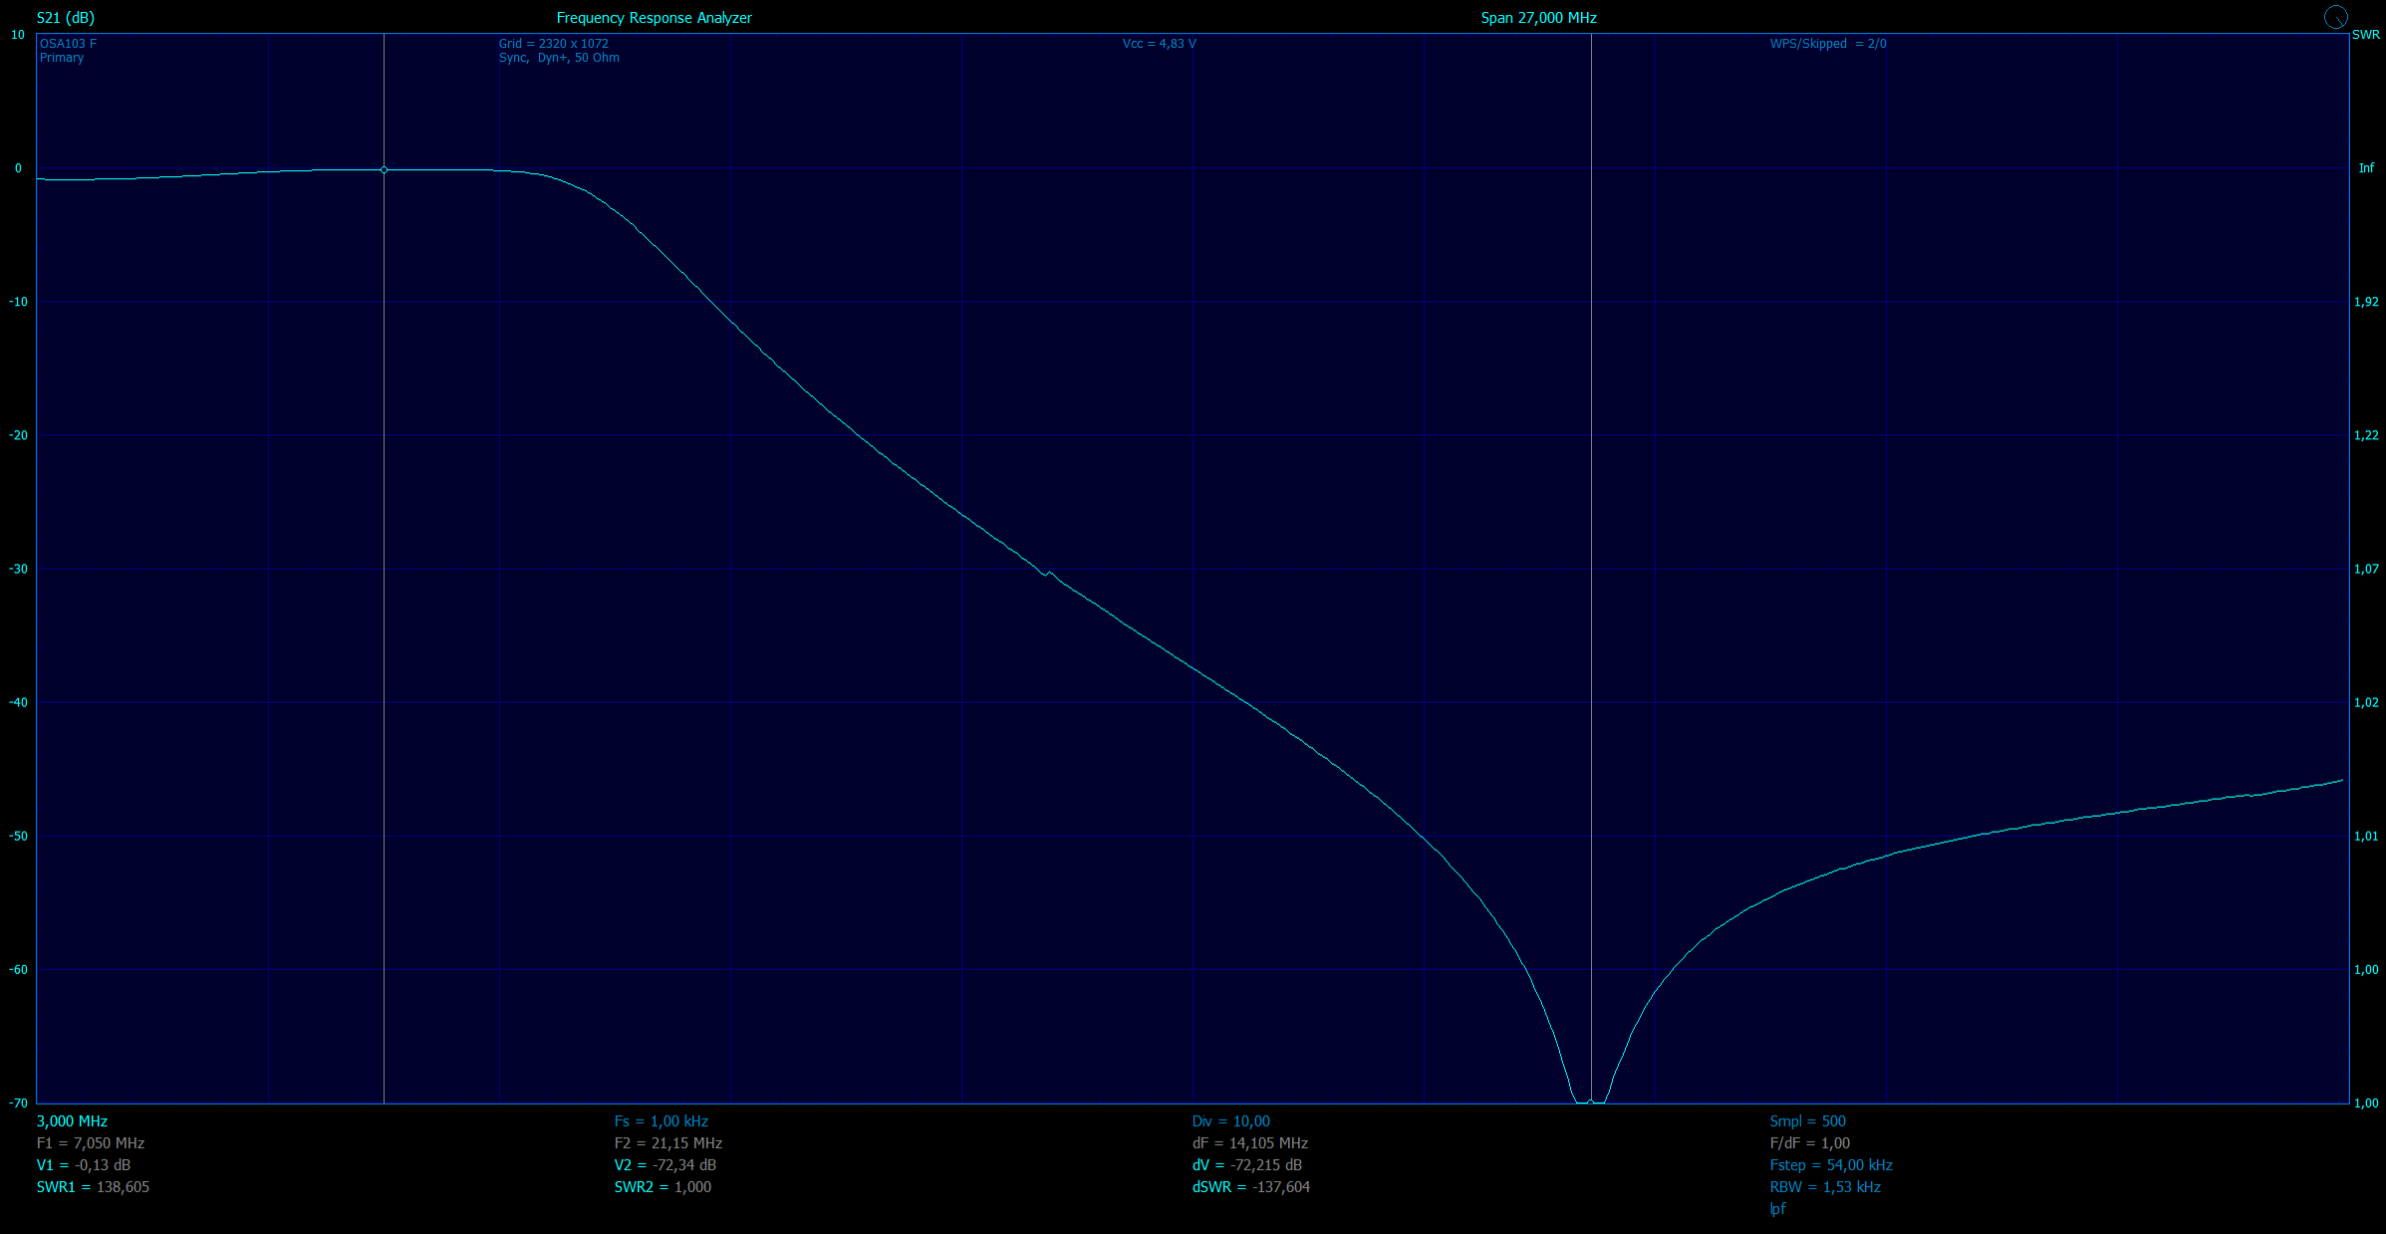2386x1234 pixels.
Task: Click the lpf label at the bottom
Action: point(1777,1209)
